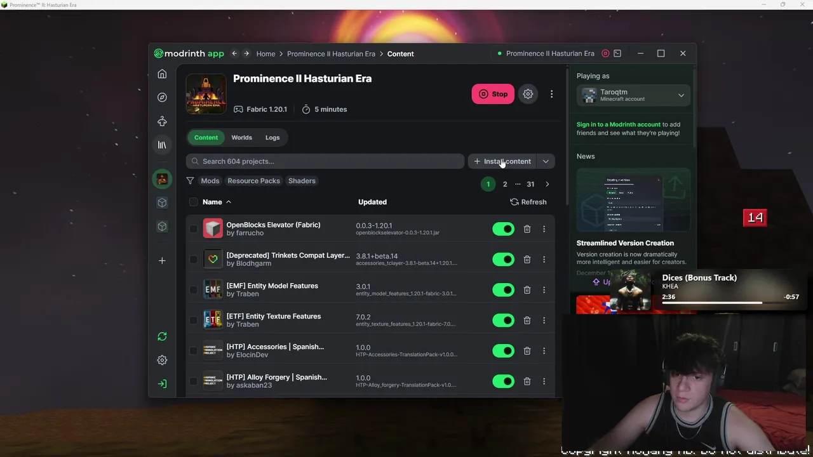
Task: Click Prominence II Hasturian Era breadcrumb link
Action: pyautogui.click(x=331, y=54)
